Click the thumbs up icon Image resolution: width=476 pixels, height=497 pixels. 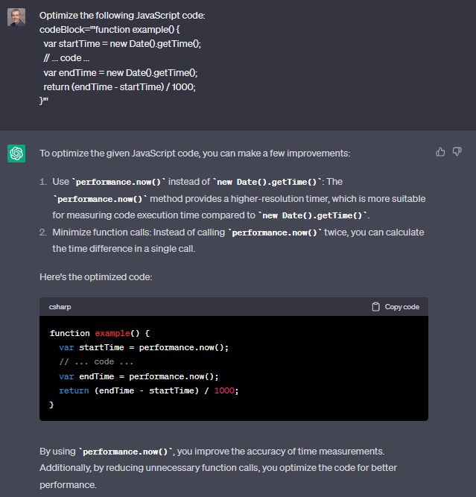click(x=440, y=152)
